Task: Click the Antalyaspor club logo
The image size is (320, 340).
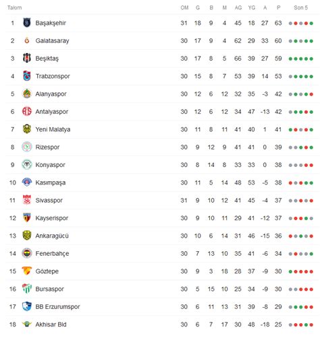Action: (27, 111)
